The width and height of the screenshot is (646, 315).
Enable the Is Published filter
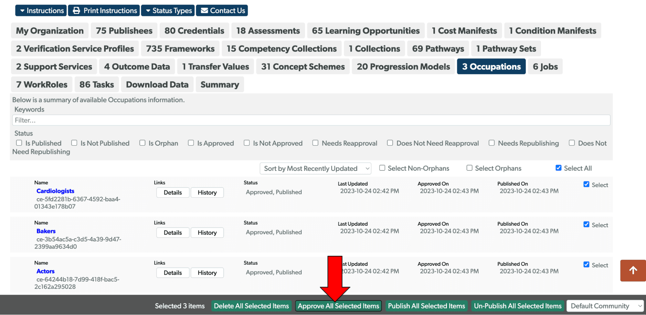pos(19,143)
